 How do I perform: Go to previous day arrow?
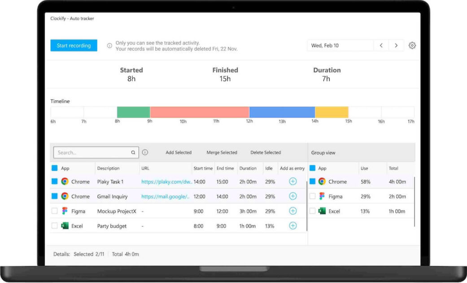[x=381, y=45]
